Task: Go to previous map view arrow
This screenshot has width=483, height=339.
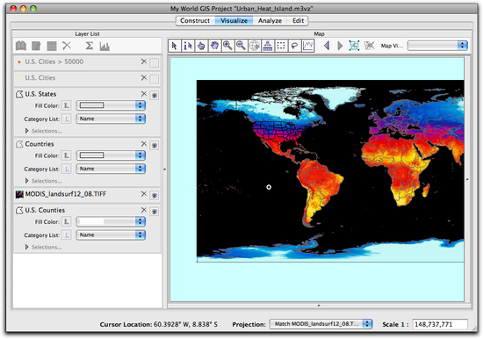Action: [x=327, y=46]
